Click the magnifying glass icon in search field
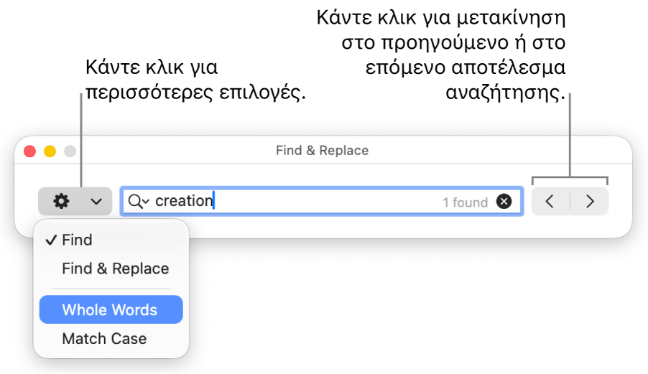The width and height of the screenshot is (648, 374). tap(134, 202)
